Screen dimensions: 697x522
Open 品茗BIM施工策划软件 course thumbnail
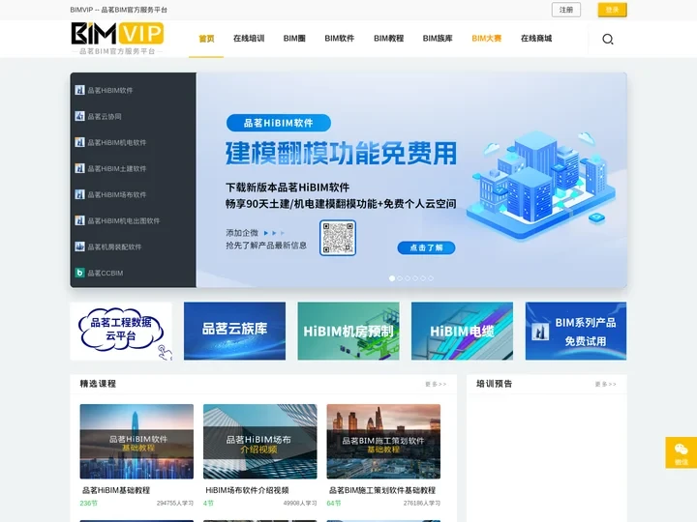(x=383, y=441)
